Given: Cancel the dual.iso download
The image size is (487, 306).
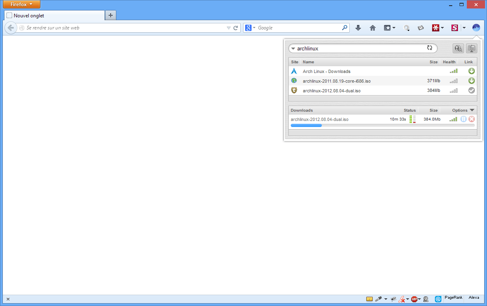Looking at the screenshot, I should (471, 119).
